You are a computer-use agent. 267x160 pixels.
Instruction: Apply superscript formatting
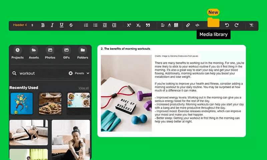tap(129, 25)
